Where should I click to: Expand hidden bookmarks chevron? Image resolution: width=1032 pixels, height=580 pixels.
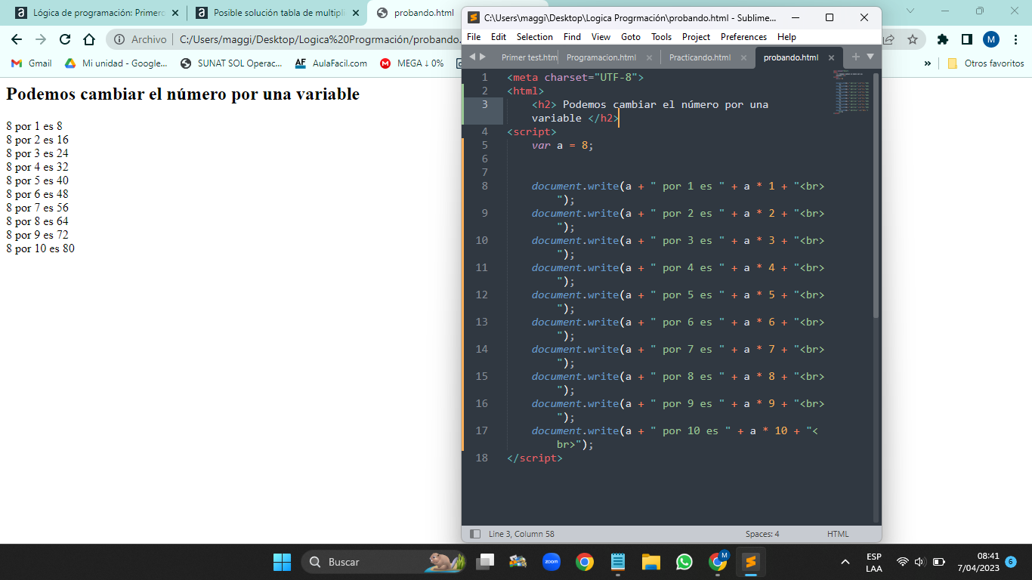click(x=928, y=63)
